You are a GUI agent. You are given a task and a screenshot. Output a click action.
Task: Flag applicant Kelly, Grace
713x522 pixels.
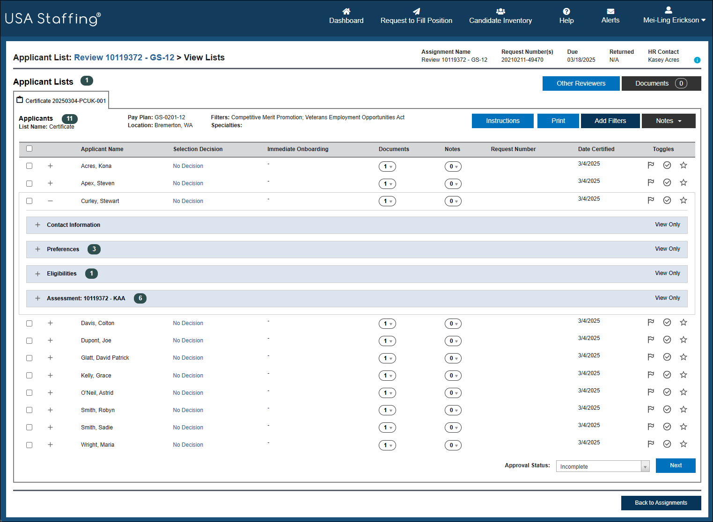click(x=651, y=375)
